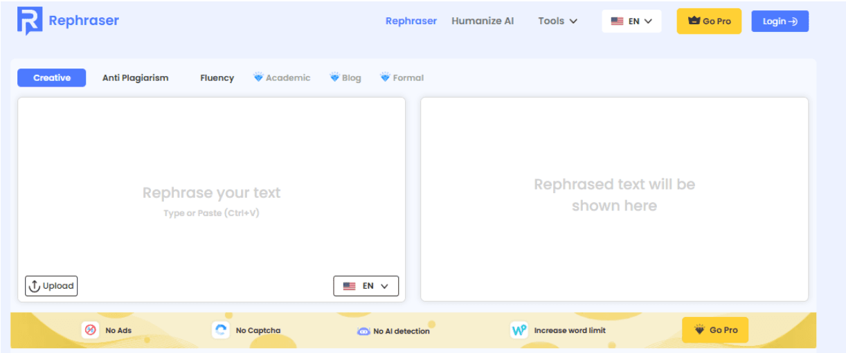Open the Humanize AI page

[483, 21]
